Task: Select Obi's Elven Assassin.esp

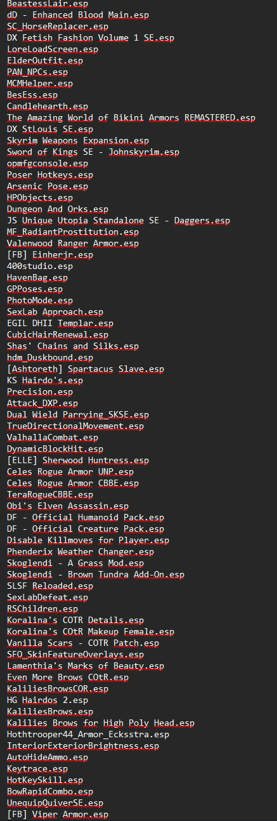Action: point(68,506)
